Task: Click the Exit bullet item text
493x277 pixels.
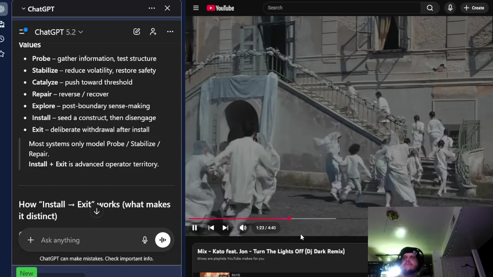Action: [91, 130]
